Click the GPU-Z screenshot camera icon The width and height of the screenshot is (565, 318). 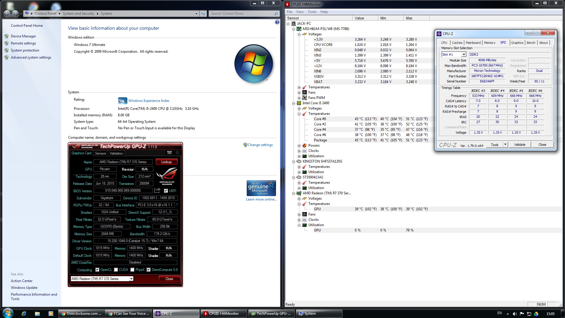pos(169,153)
